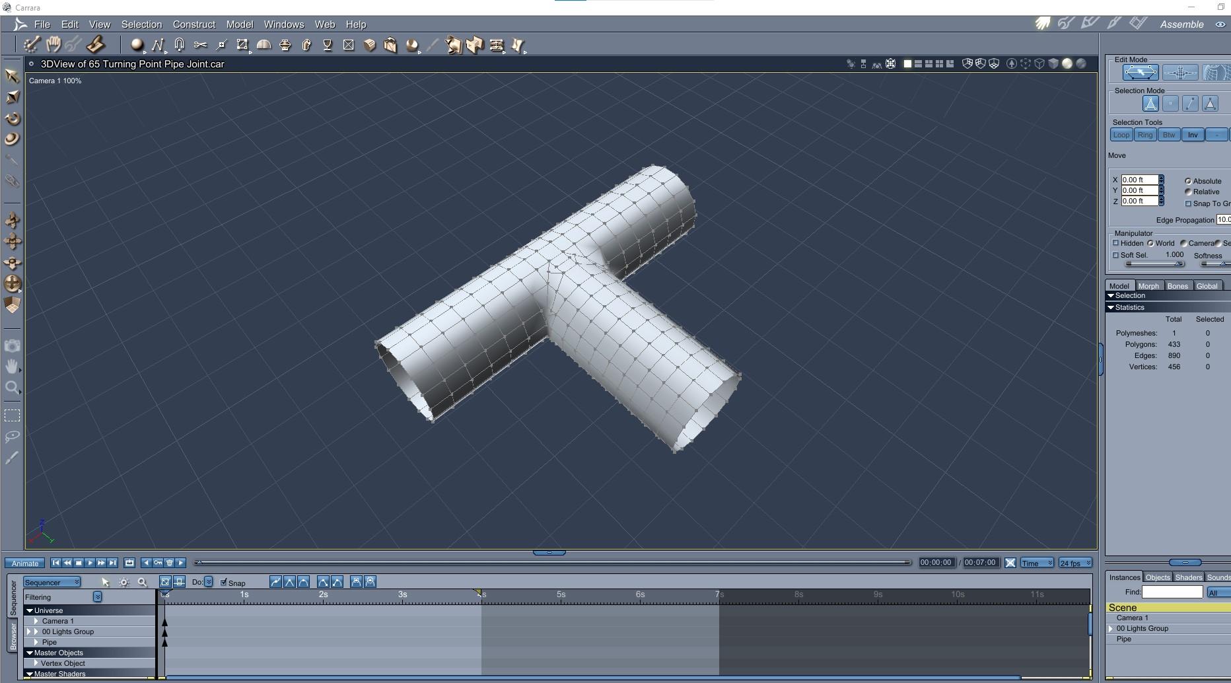Select the pan hand tool in left sidebar
The width and height of the screenshot is (1231, 683).
[x=12, y=367]
